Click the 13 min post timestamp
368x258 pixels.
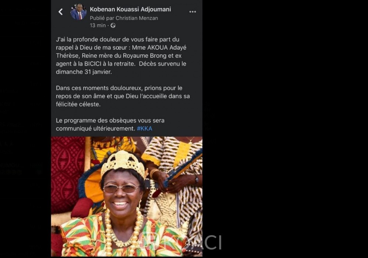tap(98, 25)
